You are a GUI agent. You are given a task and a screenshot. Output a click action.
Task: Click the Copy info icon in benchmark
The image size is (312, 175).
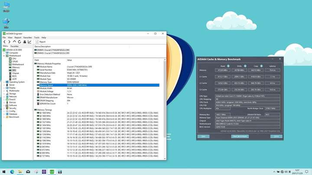pos(261,66)
